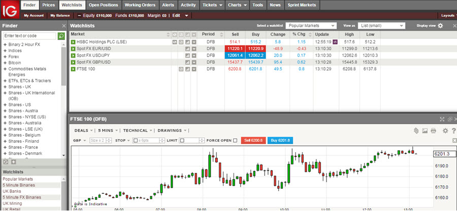Print the FTSE 100 chart
The image size is (457, 211).
point(434,131)
